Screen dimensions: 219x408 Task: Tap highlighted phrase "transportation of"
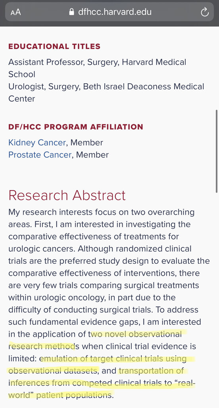(152, 371)
